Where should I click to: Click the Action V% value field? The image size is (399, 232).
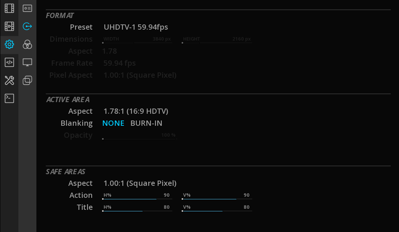[x=246, y=195]
